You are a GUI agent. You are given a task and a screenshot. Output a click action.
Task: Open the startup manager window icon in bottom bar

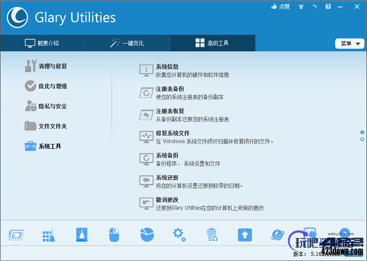(16, 235)
